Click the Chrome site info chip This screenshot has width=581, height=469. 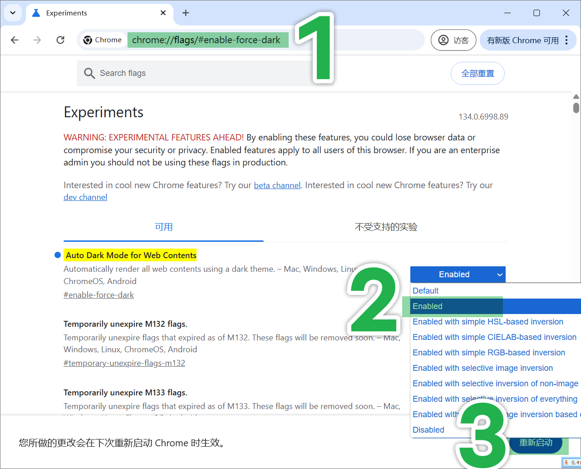tap(103, 40)
